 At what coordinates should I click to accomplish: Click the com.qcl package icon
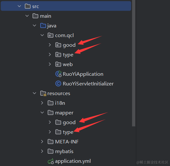(51, 35)
